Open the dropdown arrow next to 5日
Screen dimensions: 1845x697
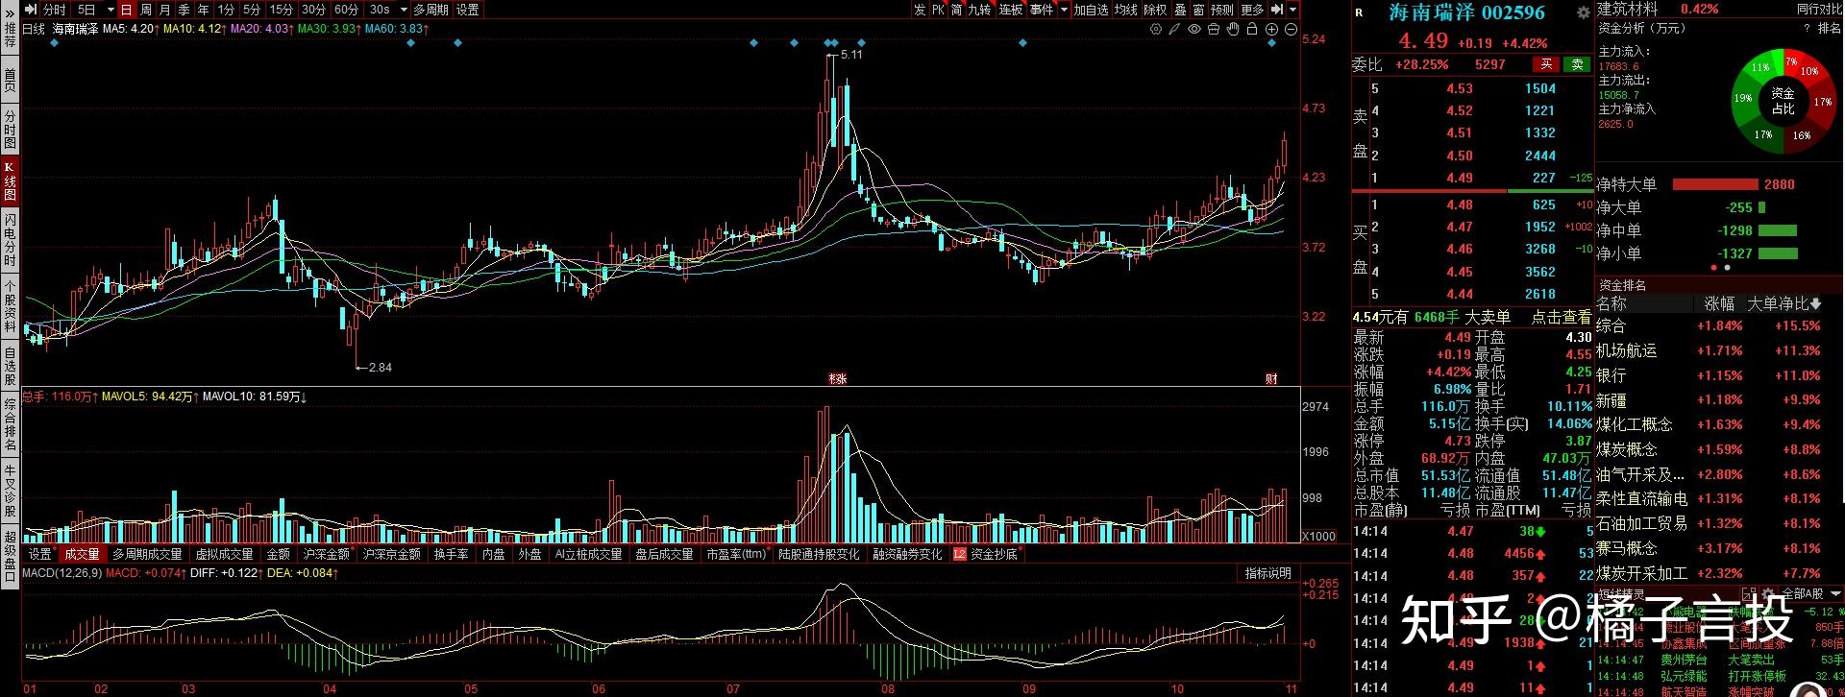tap(110, 10)
